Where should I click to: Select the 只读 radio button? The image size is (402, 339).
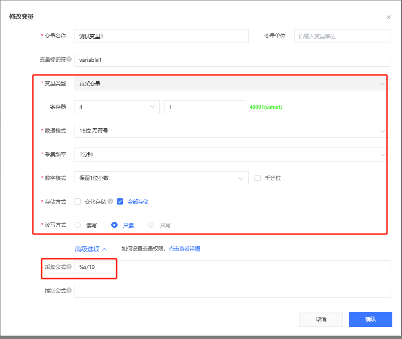(115, 225)
